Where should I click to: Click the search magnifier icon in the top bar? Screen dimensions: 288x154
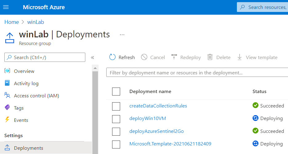pyautogui.click(x=242, y=7)
